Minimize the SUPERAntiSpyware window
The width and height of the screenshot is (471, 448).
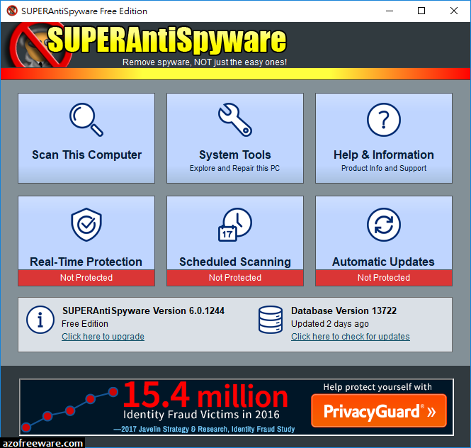point(390,11)
